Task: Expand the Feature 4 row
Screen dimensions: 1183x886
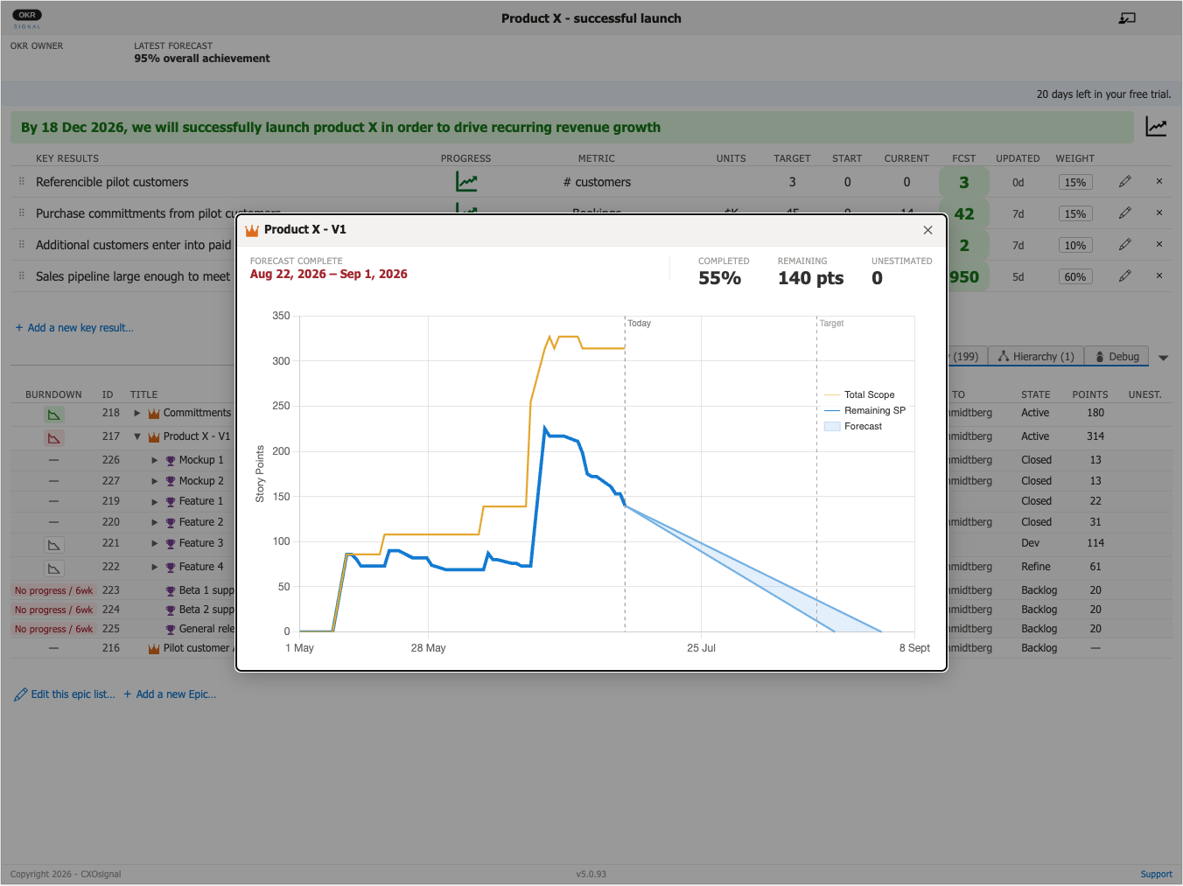Action: point(155,568)
